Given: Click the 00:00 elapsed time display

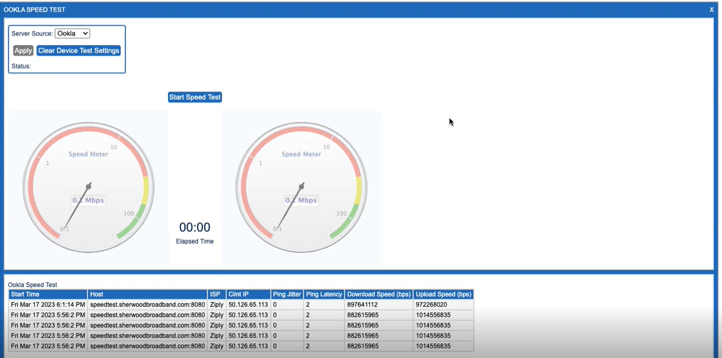Looking at the screenshot, I should (195, 228).
